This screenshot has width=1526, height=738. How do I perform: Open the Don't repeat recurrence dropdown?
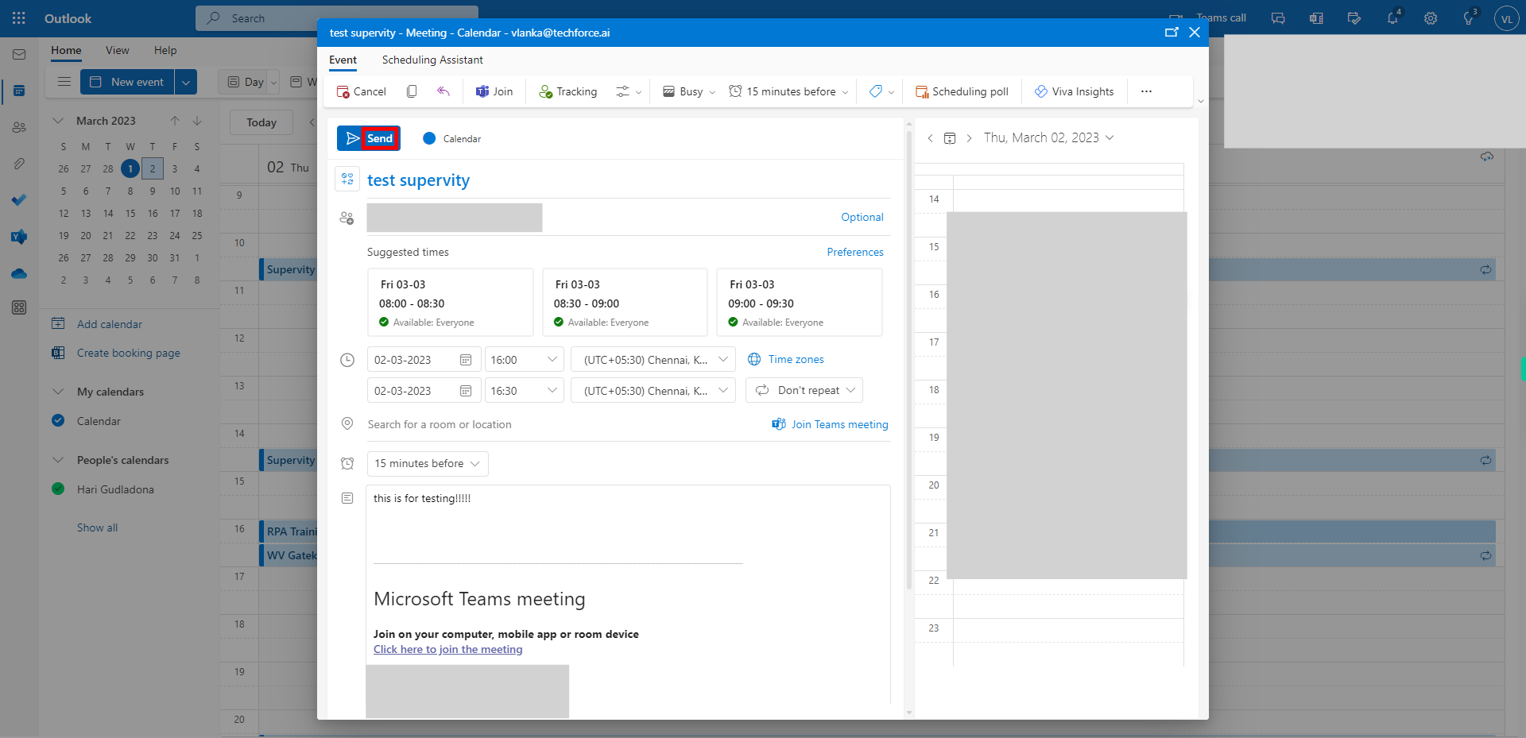[x=804, y=390]
